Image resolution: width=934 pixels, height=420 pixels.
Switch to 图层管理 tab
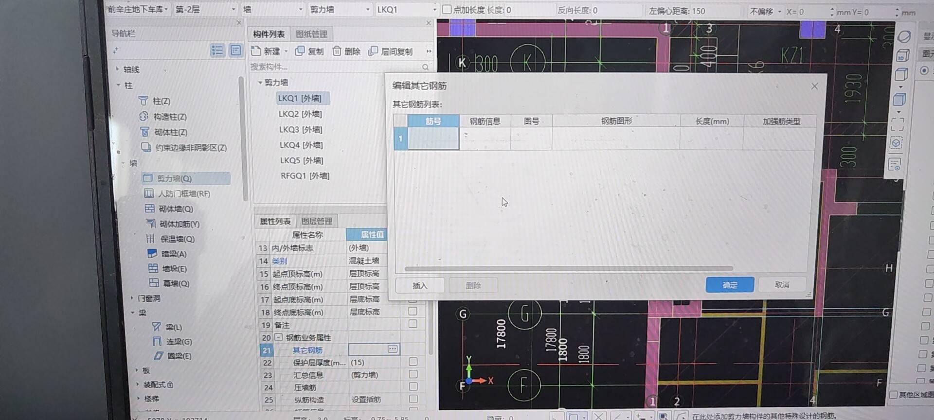click(317, 221)
